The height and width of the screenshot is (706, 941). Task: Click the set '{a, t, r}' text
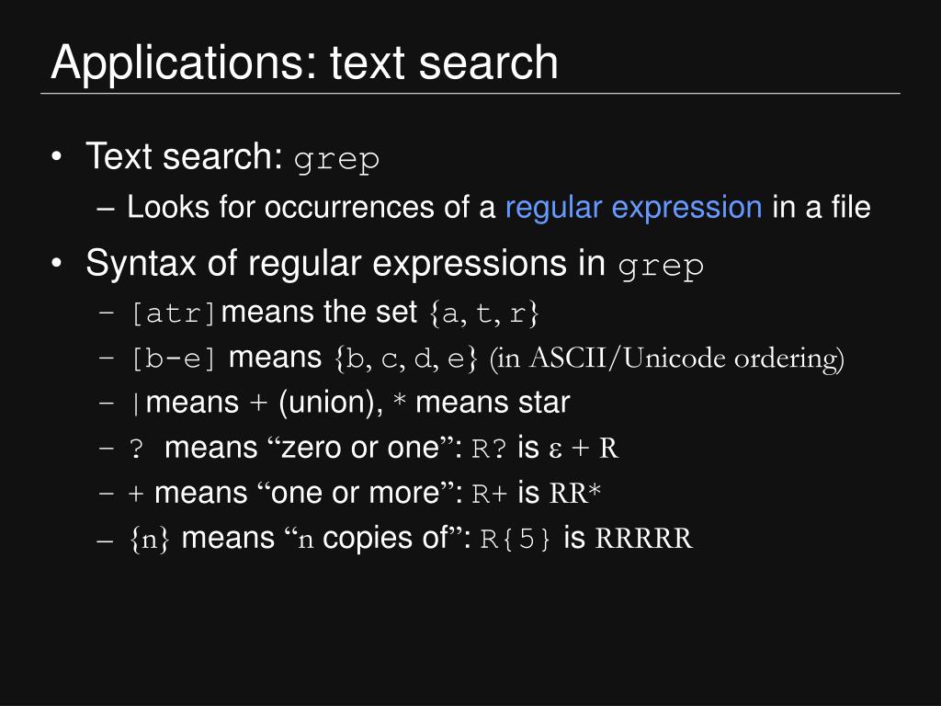[x=483, y=313]
